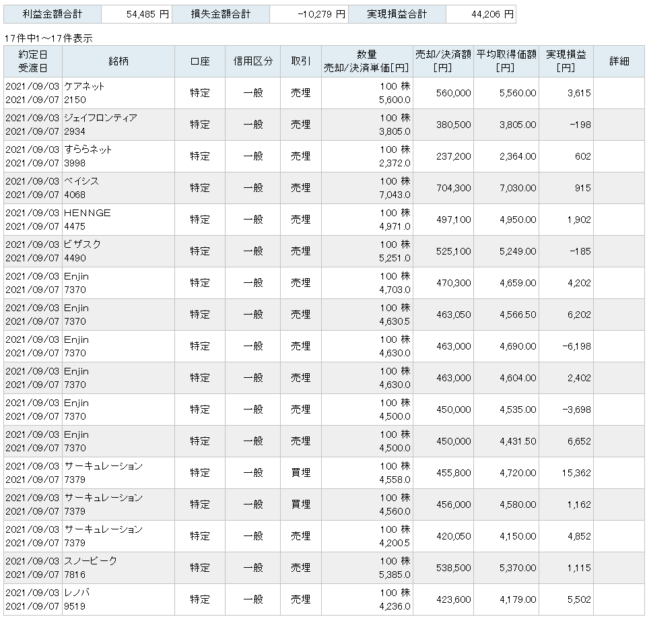Click ジェイフロンティア realized loss -198
Viewport: 647px width, 619px height.
coord(580,125)
